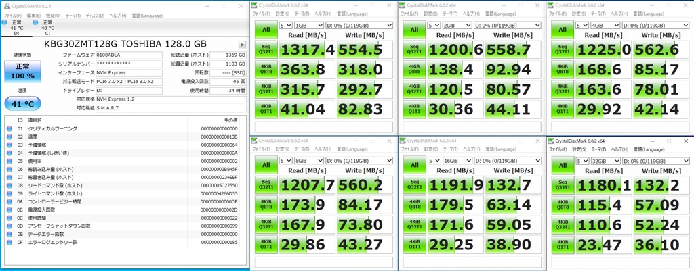
Task: Open the 2GiB test size dropdown
Action: [x=457, y=25]
